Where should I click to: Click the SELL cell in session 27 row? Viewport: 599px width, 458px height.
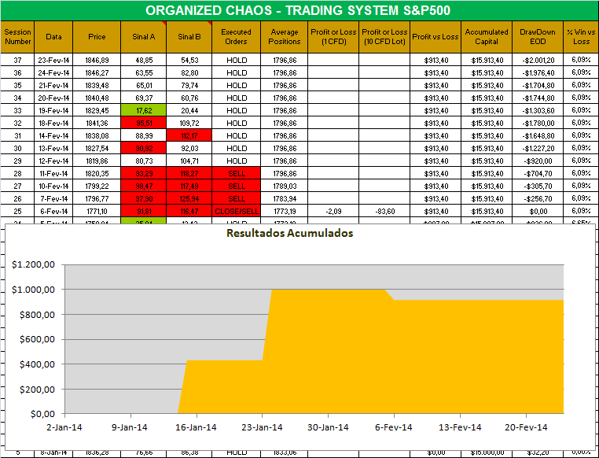point(236,187)
